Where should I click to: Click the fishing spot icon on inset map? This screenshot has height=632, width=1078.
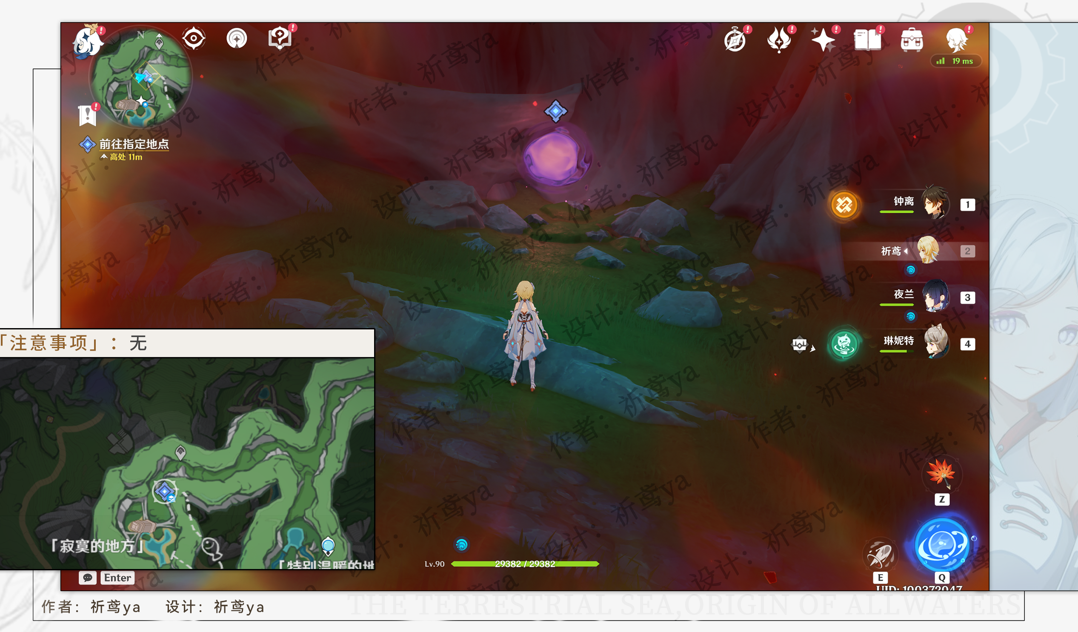(212, 549)
